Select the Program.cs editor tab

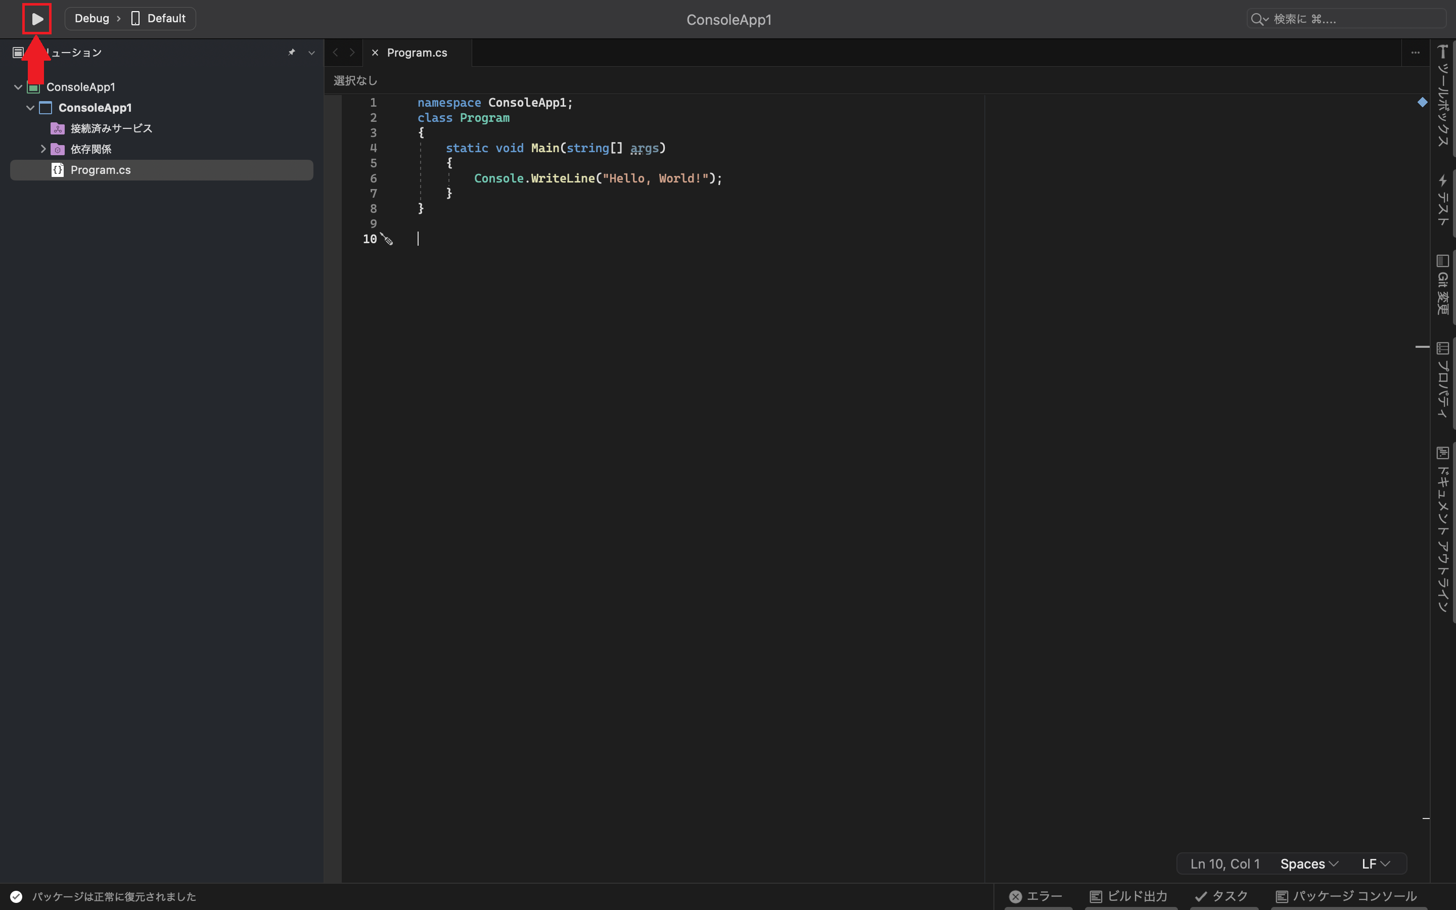click(x=417, y=53)
